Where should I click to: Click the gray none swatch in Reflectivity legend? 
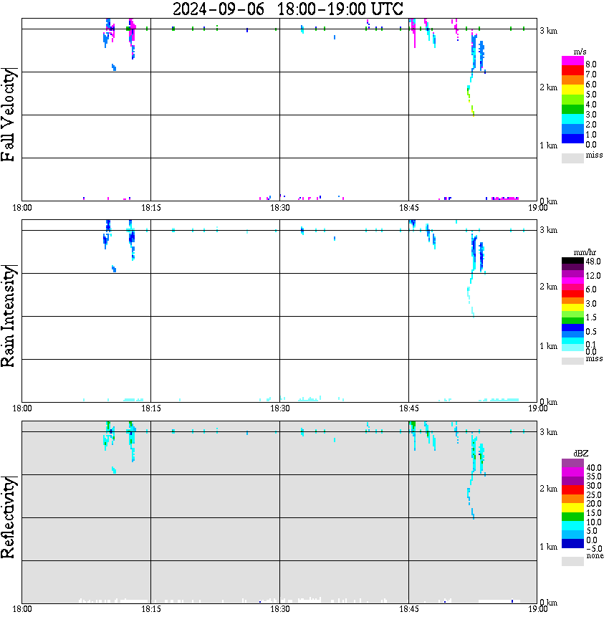tap(572, 561)
